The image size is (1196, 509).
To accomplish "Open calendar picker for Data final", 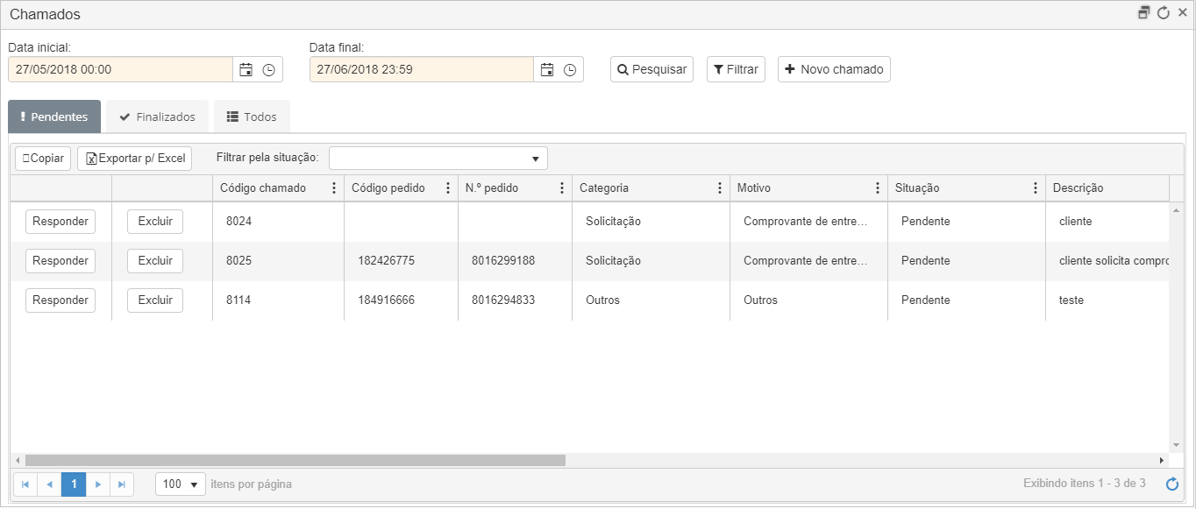I will pyautogui.click(x=547, y=70).
